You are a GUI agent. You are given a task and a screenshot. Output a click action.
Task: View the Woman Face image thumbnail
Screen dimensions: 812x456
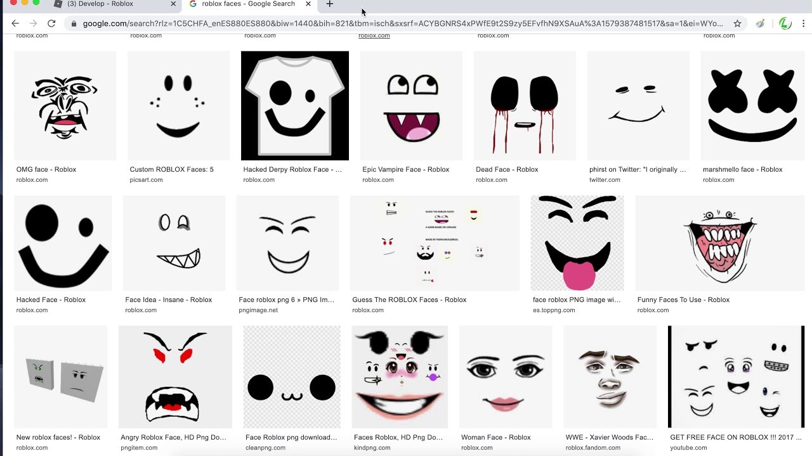pos(506,377)
